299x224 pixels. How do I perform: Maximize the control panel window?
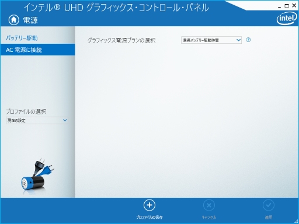click(287, 6)
